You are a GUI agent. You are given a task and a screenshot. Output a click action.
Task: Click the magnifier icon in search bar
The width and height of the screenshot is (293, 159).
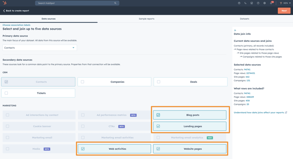point(115,3)
